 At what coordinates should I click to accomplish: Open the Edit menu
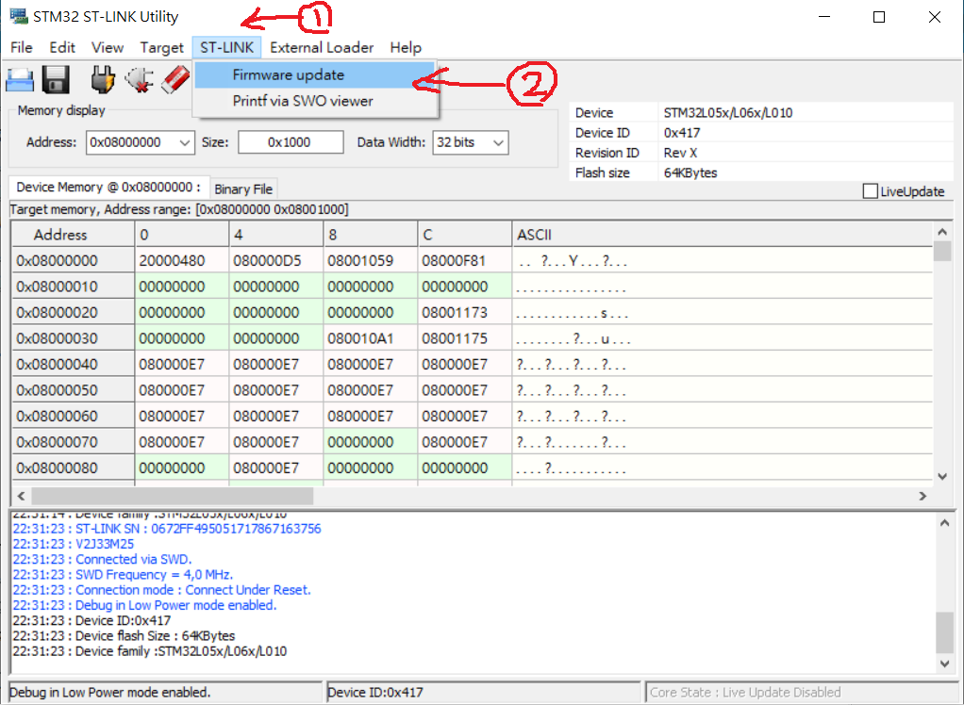point(62,47)
